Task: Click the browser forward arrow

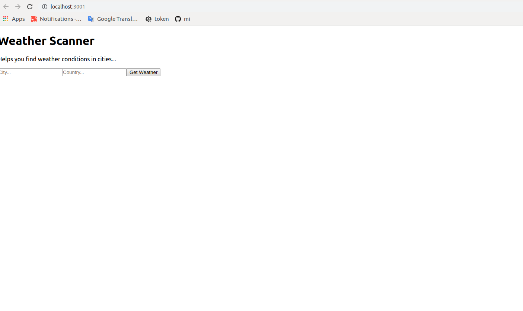Action: [x=18, y=7]
